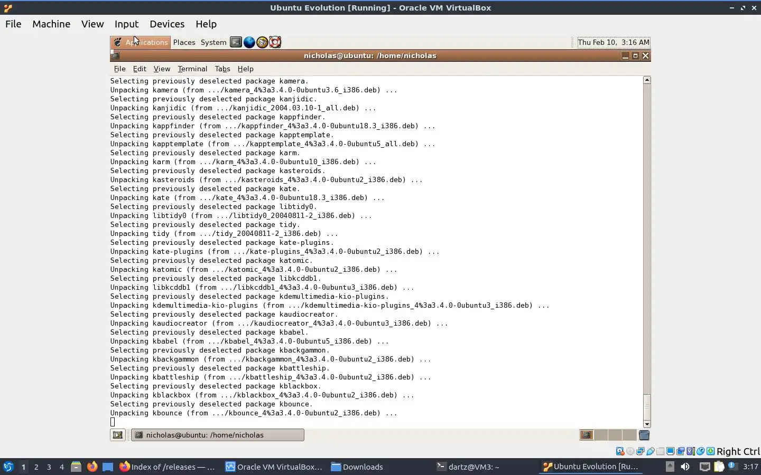Click the guest clock Thu Feb 10 3:16 AM
761x475 pixels.
[x=614, y=42]
